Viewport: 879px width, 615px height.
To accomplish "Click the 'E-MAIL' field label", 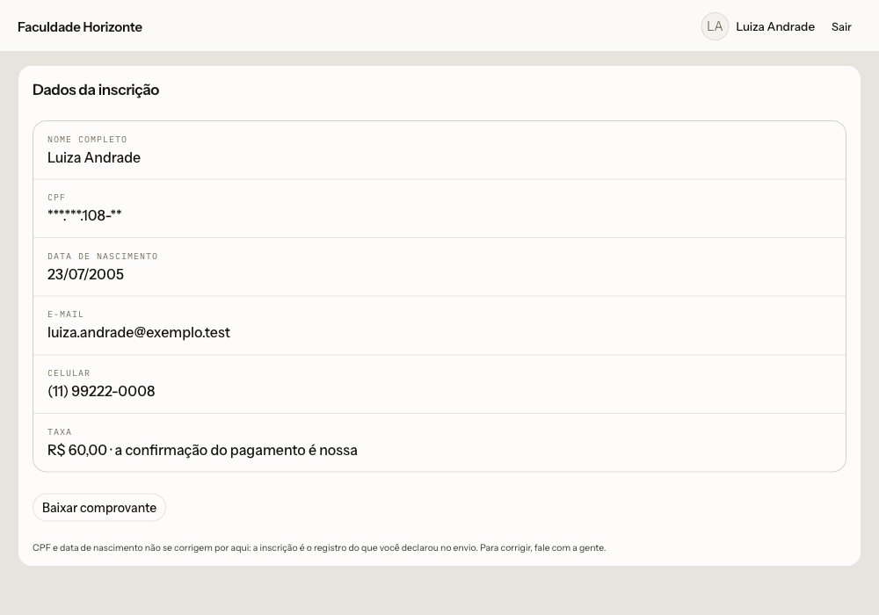I will click(66, 315).
